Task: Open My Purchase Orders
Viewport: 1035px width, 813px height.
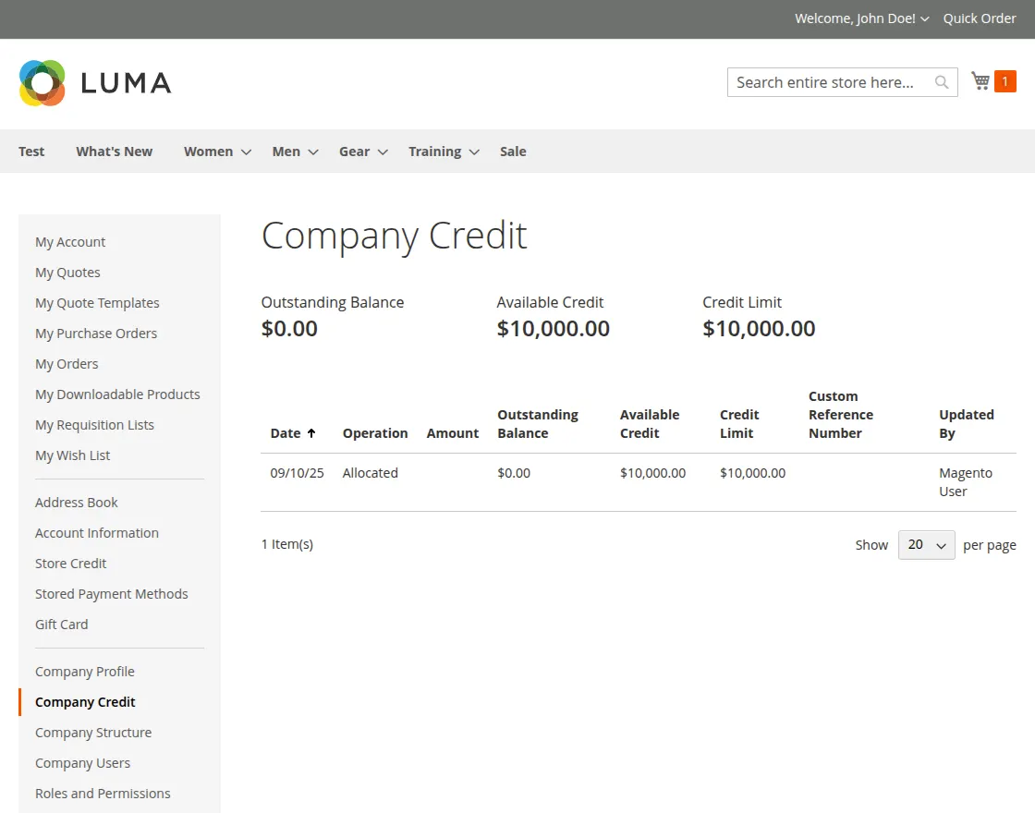Action: click(96, 334)
